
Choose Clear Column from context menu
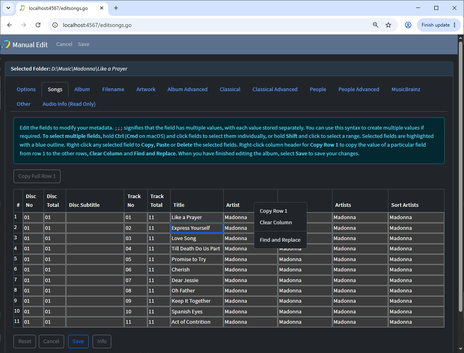click(x=280, y=222)
